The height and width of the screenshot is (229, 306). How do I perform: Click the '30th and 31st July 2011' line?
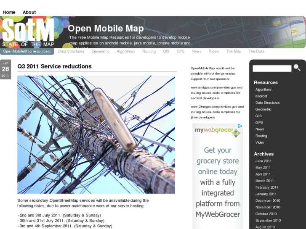point(61,221)
